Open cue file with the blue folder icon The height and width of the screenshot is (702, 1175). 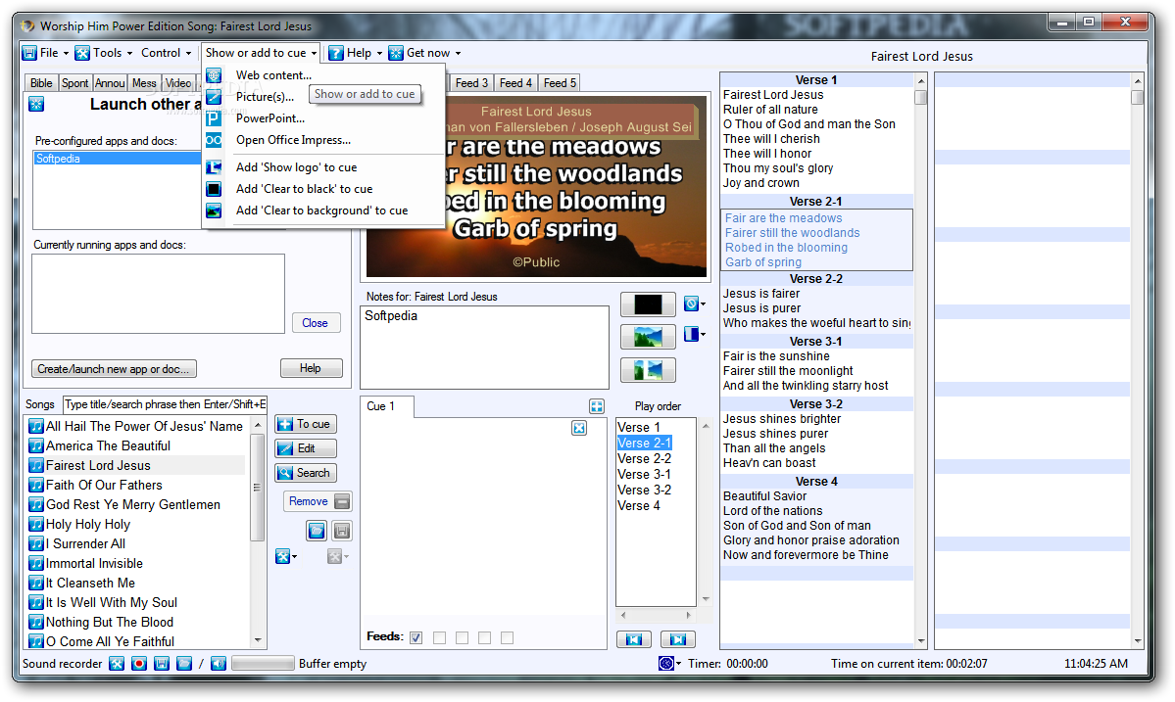[x=317, y=531]
